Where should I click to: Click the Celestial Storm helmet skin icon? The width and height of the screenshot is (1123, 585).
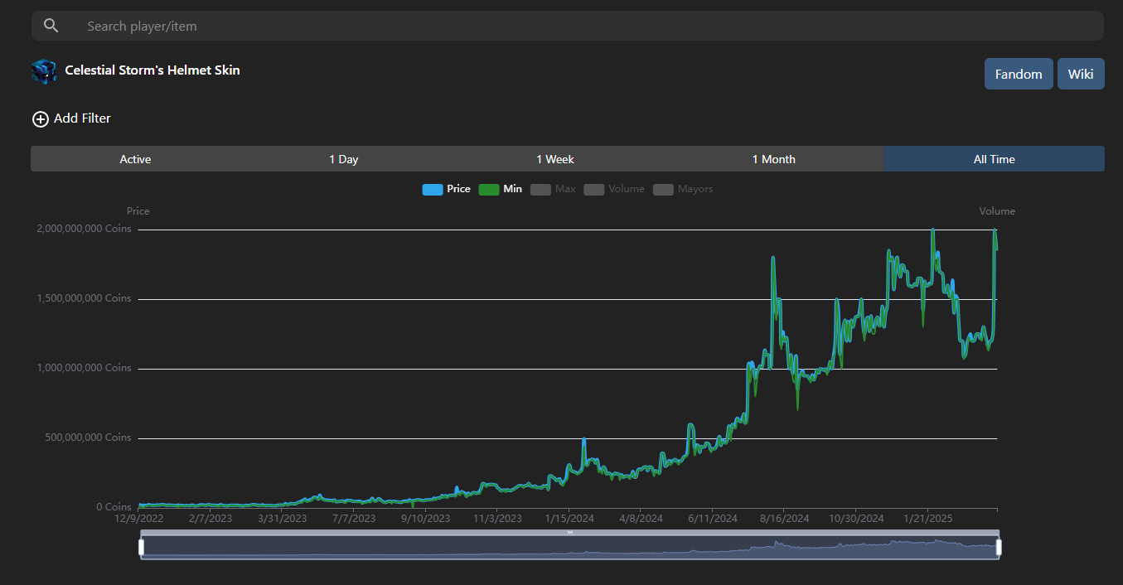pyautogui.click(x=44, y=71)
